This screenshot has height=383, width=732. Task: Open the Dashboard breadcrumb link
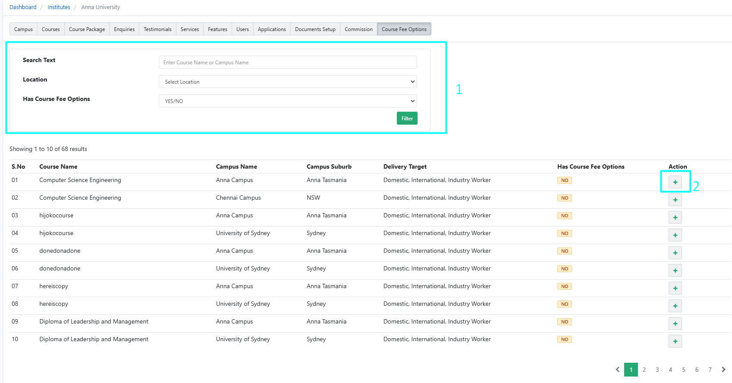point(23,7)
